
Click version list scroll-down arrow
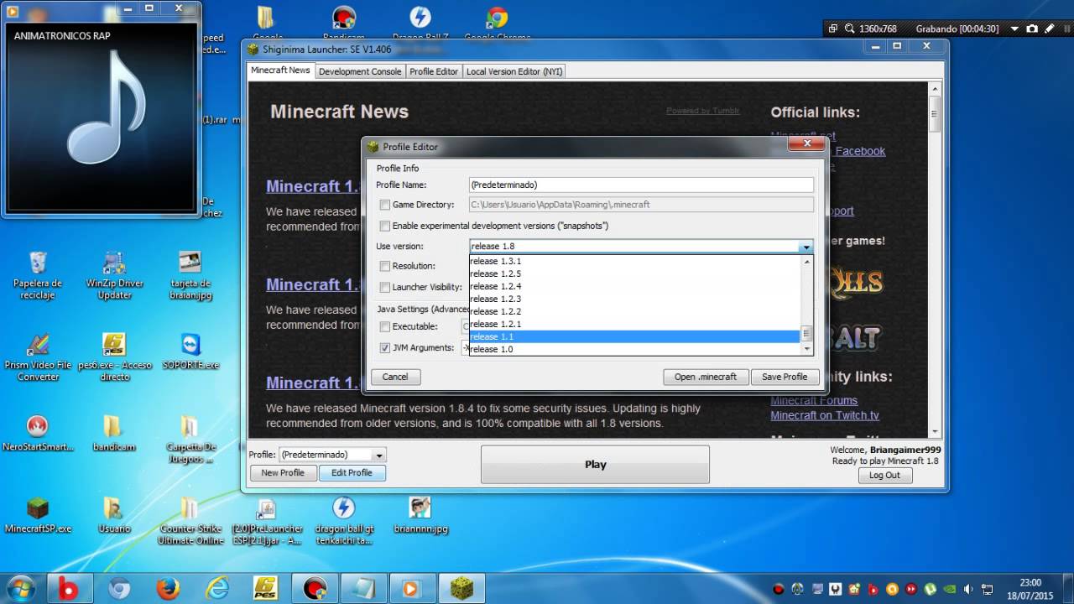[807, 348]
